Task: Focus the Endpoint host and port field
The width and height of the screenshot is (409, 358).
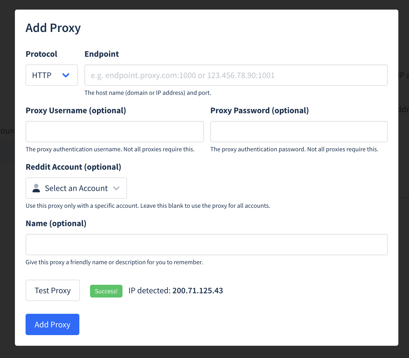Action: (236, 75)
